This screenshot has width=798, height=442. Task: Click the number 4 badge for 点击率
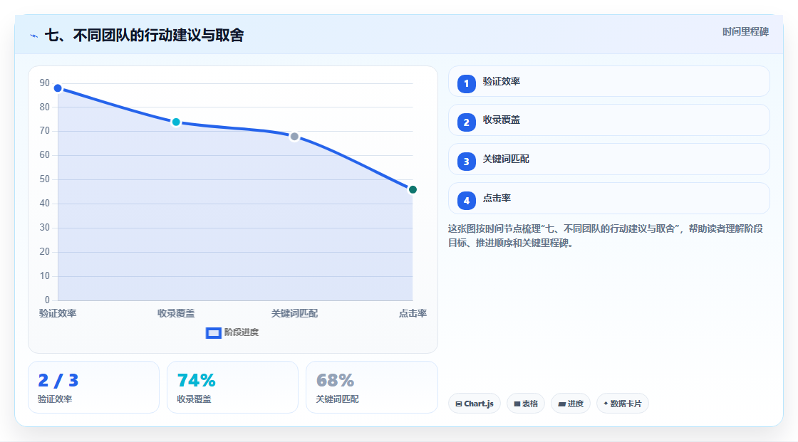pos(466,201)
